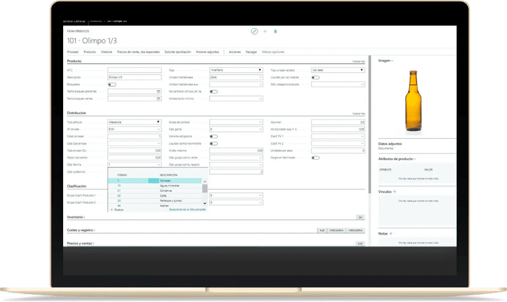Click the trash delete icon in header

pyautogui.click(x=275, y=31)
